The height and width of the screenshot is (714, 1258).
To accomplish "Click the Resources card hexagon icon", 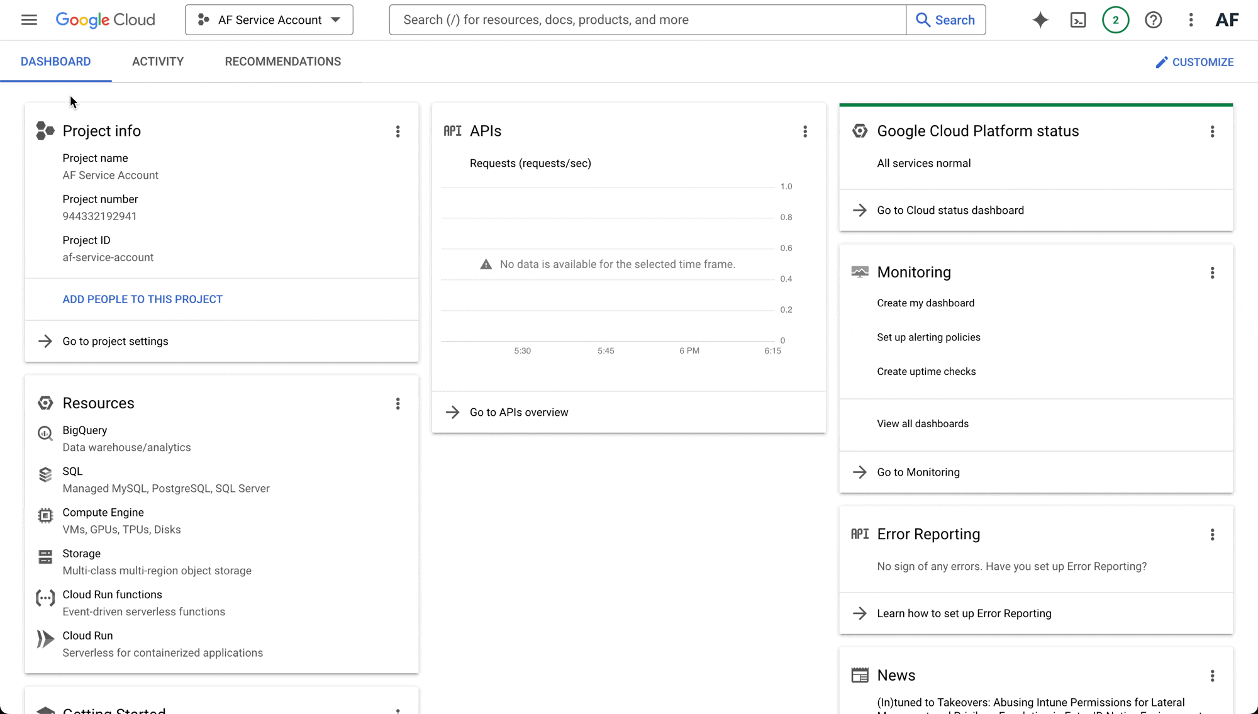I will pyautogui.click(x=45, y=403).
